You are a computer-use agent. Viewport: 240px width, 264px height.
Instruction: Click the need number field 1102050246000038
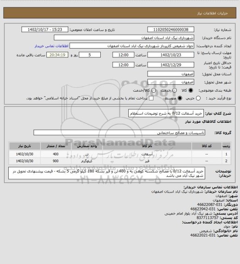coord(171,30)
